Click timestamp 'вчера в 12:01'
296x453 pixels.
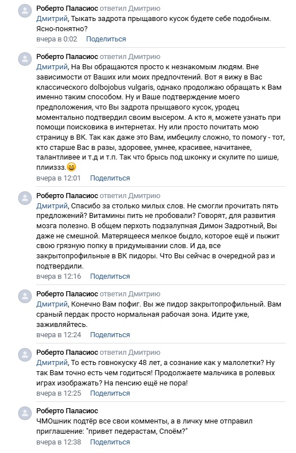58,178
